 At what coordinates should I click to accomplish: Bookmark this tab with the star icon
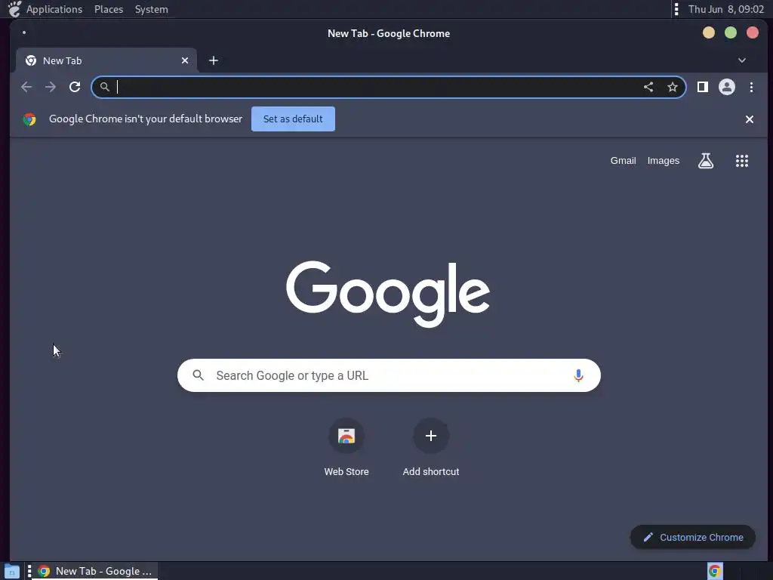point(673,88)
